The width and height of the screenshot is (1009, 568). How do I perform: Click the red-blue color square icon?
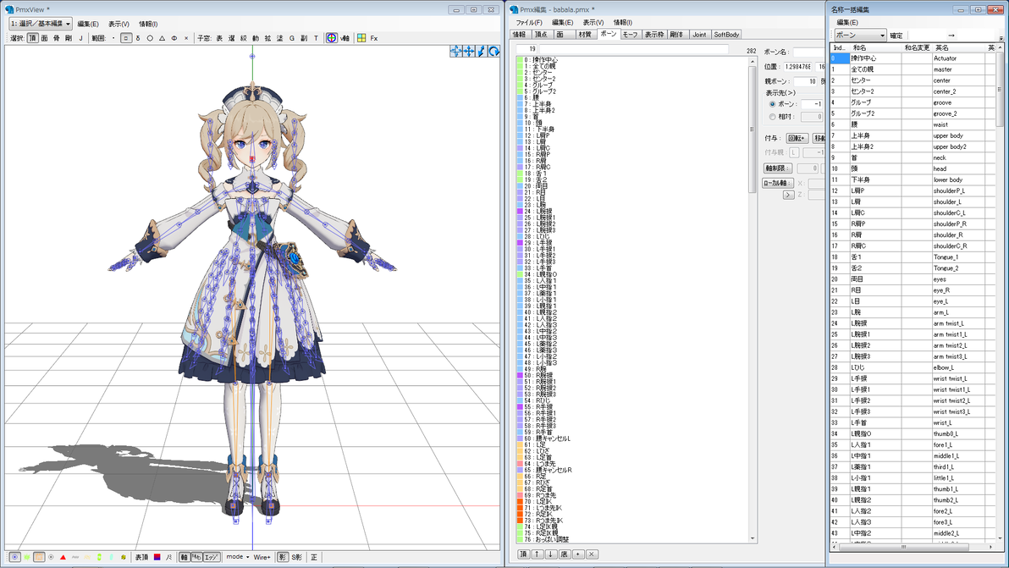pyautogui.click(x=157, y=557)
